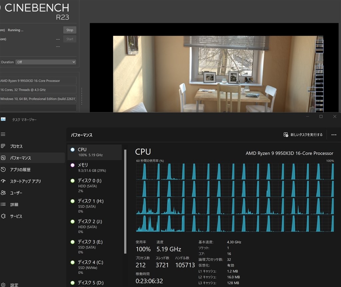Image resolution: width=341 pixels, height=287 pixels.
Task: Click the 仮想化 value 有効
Action: 230,265
